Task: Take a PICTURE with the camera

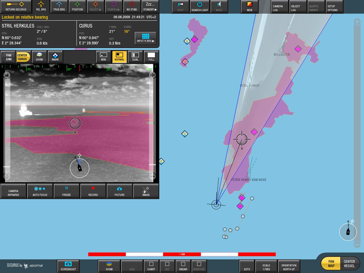Action: coord(120,191)
